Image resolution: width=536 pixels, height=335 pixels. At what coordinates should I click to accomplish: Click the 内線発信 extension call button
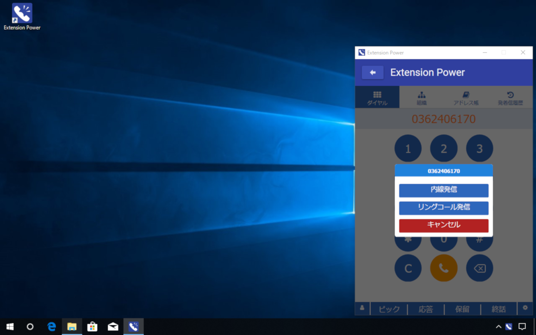[x=443, y=190]
